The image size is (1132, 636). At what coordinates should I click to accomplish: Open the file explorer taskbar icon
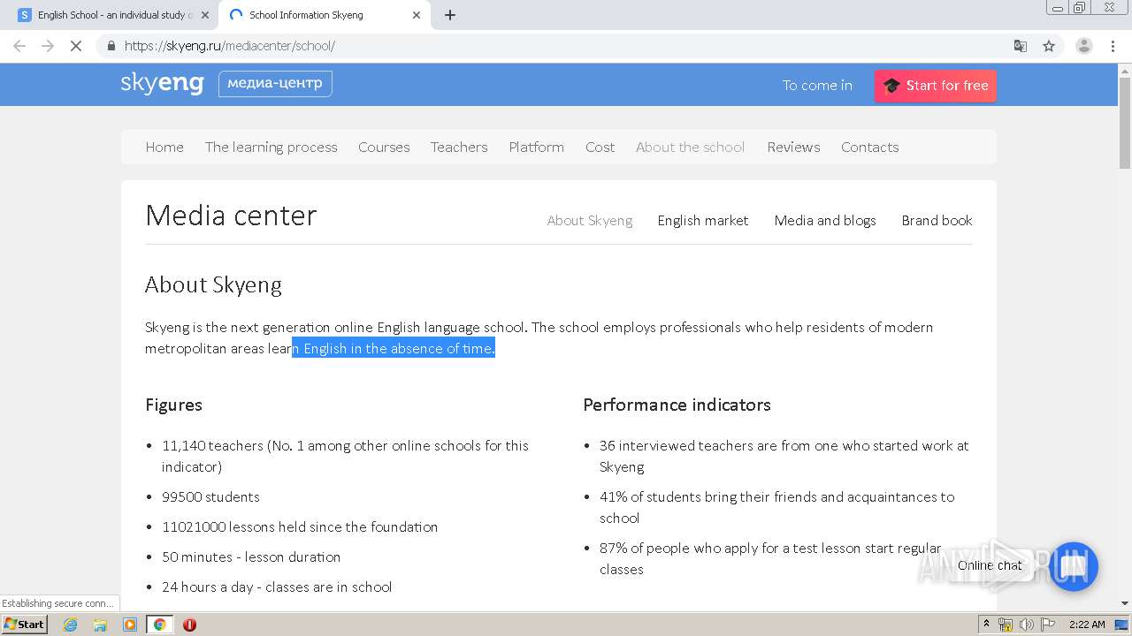pos(100,625)
